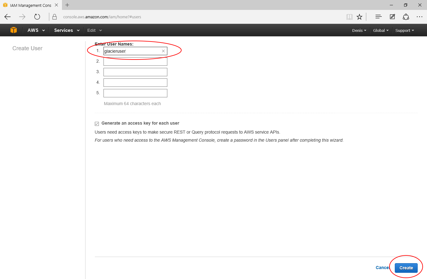Image resolution: width=427 pixels, height=279 pixels.
Task: Click the Enter User Names label
Action: [114, 44]
